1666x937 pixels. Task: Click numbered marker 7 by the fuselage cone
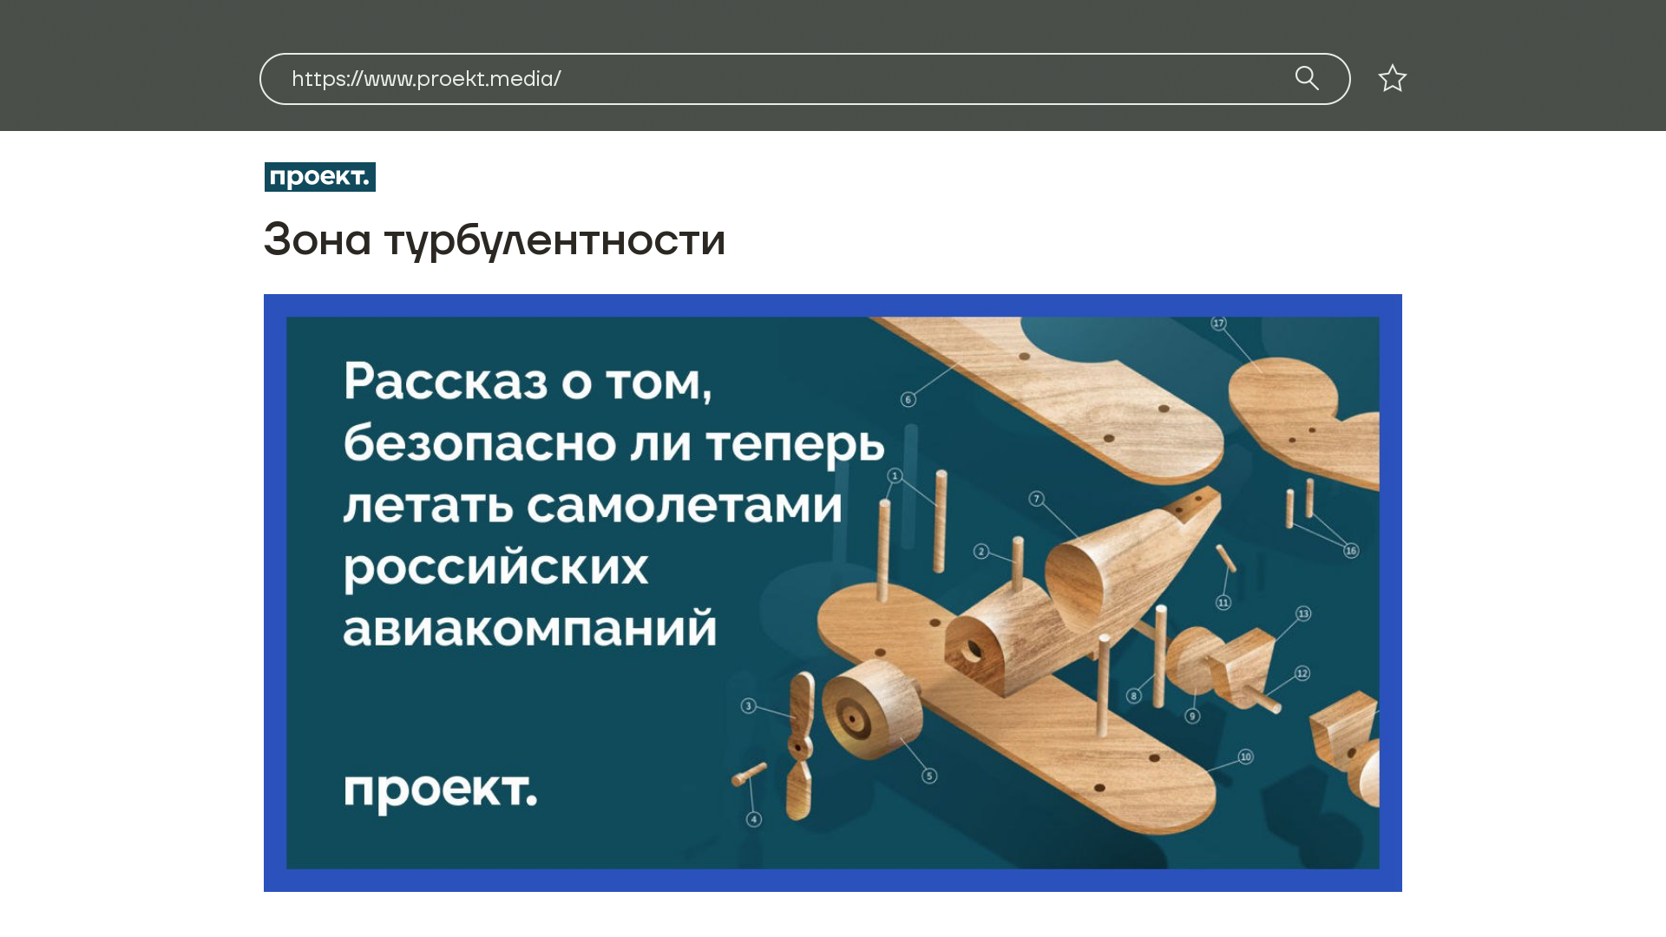click(x=1036, y=499)
